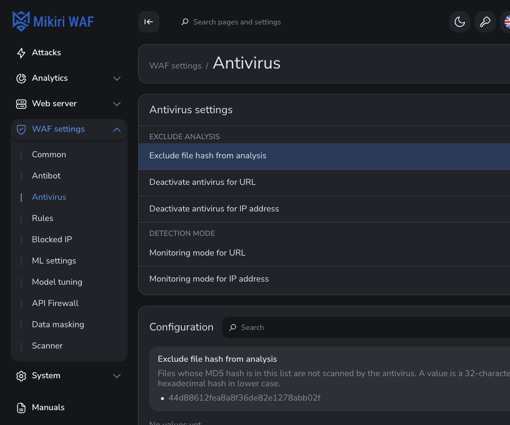Expand the Web server menu chevron
Screen dimensions: 510x425
click(117, 104)
